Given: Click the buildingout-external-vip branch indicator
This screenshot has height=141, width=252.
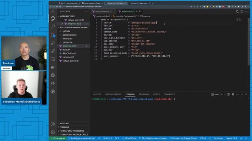Looking at the screenshot, I should point(82,138).
